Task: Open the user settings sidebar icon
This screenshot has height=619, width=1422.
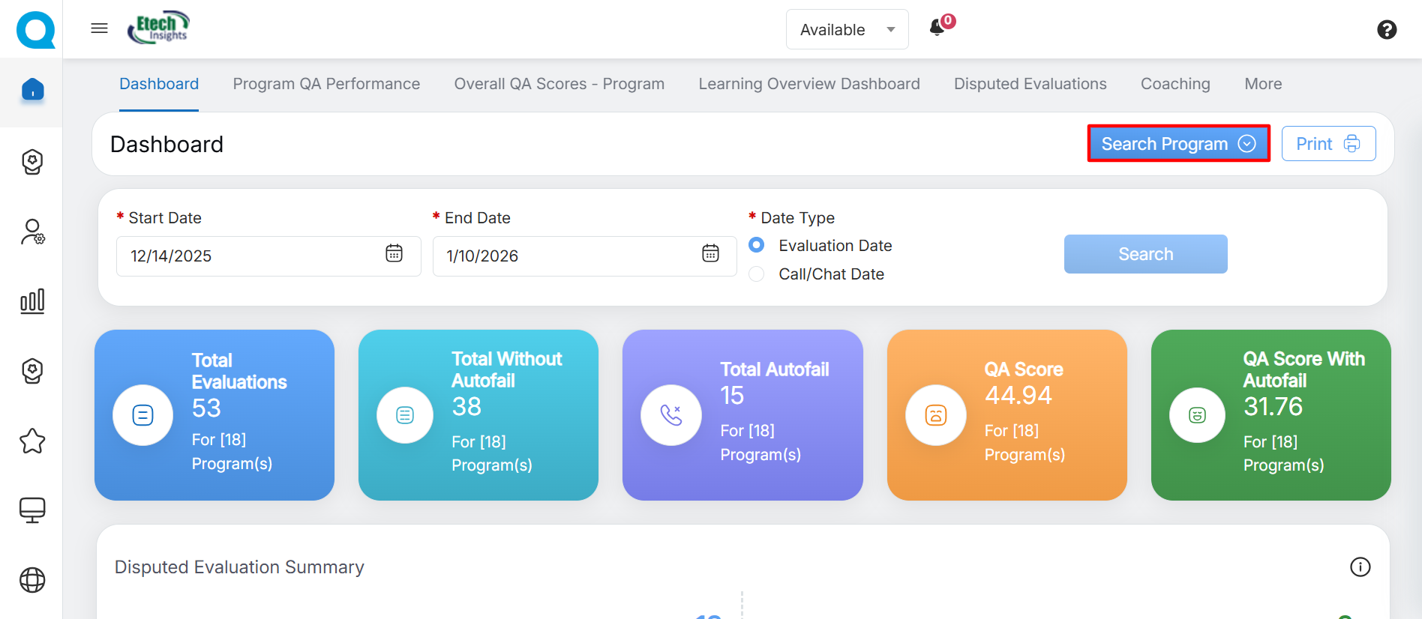Action: [x=32, y=232]
